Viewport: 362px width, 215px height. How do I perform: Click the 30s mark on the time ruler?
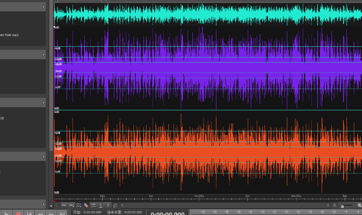(102, 196)
